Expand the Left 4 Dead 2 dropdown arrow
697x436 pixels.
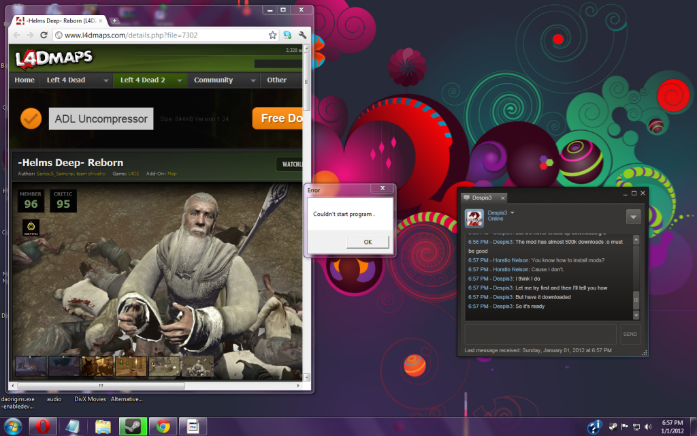click(x=180, y=80)
